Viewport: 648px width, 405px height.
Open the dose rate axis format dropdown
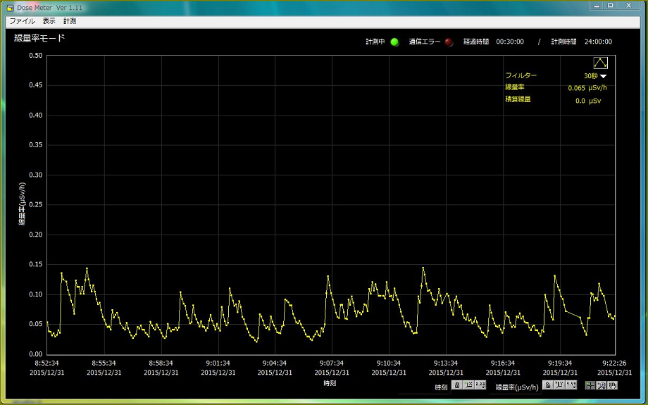[x=571, y=385]
